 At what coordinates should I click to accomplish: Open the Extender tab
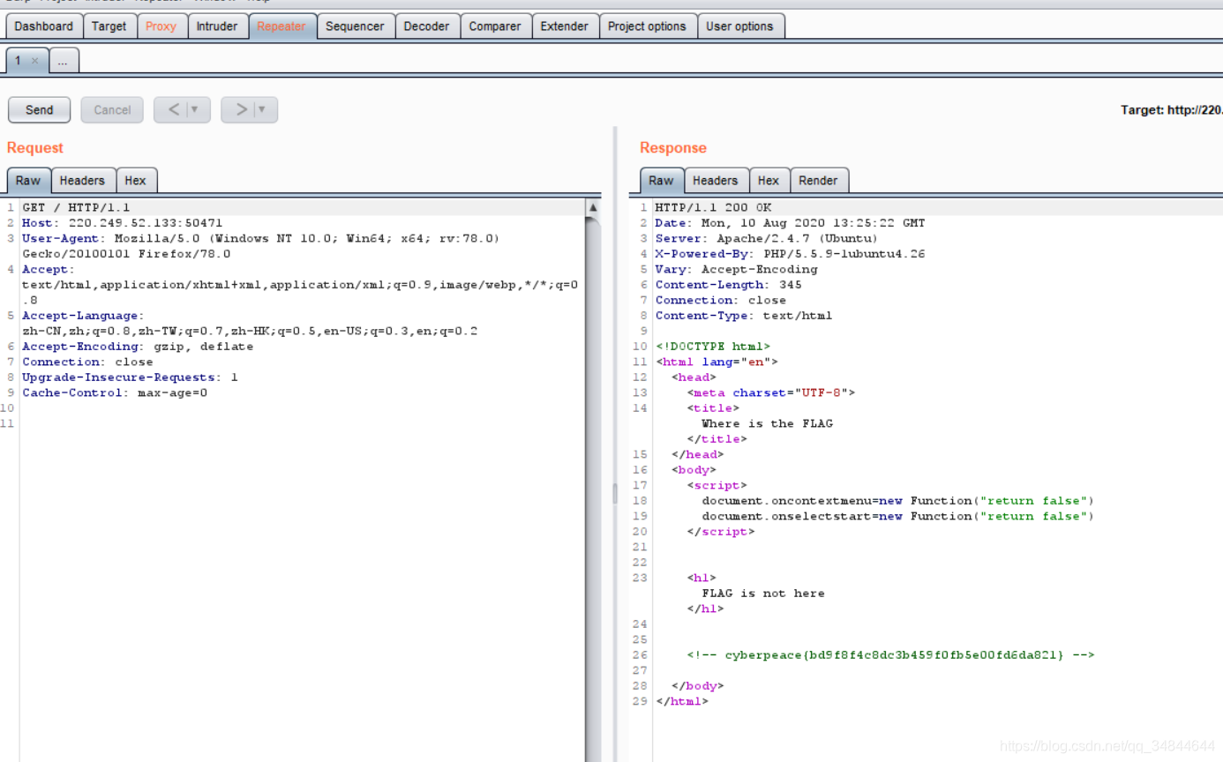[x=565, y=26]
